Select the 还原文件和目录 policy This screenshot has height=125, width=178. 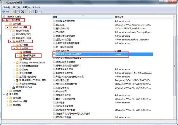tap(63, 40)
